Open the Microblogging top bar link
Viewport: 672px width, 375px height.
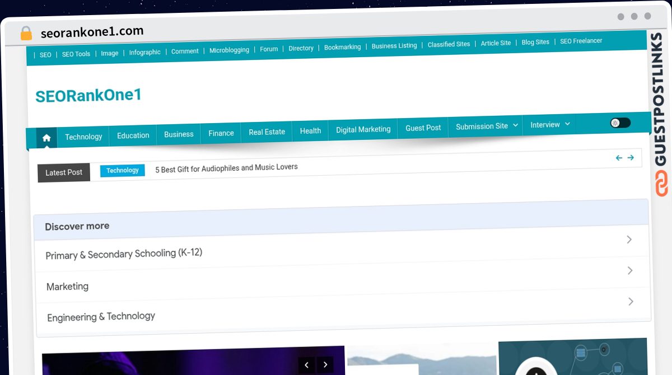pyautogui.click(x=229, y=50)
